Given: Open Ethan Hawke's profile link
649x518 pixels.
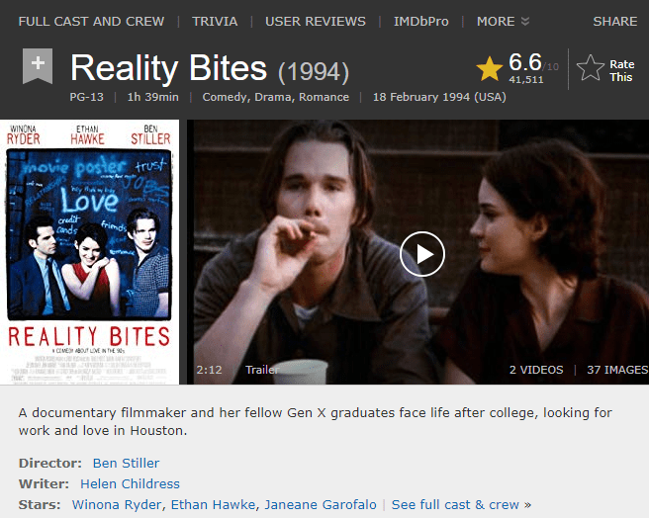Looking at the screenshot, I should [x=213, y=505].
